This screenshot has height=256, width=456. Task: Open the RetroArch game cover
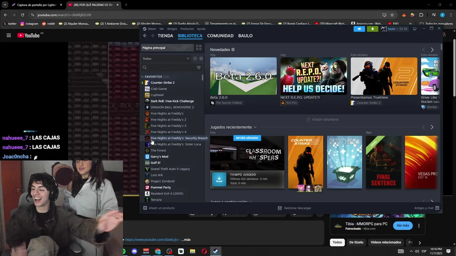[x=344, y=162]
